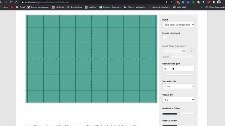Adjust the Horizontal Offset slider
This screenshot has height=126, width=225.
pos(178,114)
